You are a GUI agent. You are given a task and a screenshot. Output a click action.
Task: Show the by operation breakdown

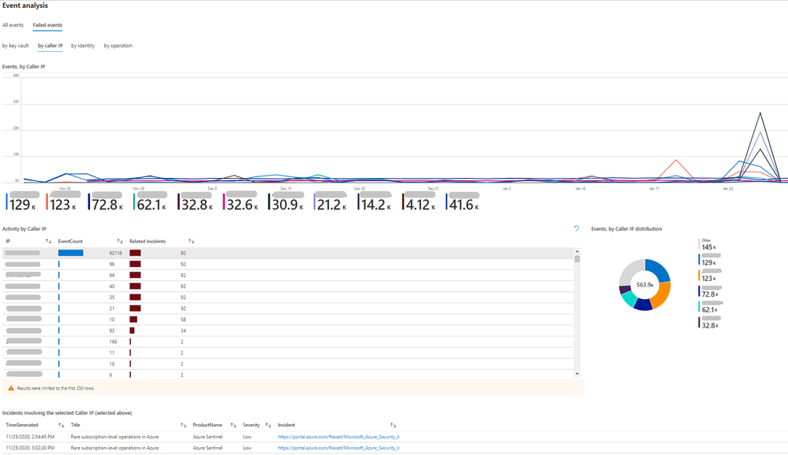[x=118, y=46]
